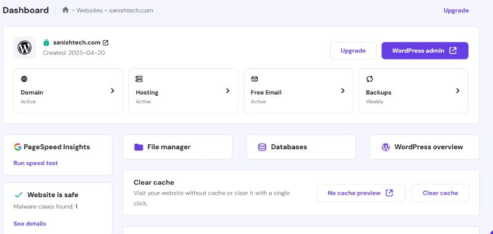493x234 pixels.
Task: Click external link icon in No cache preview
Action: coord(389,193)
